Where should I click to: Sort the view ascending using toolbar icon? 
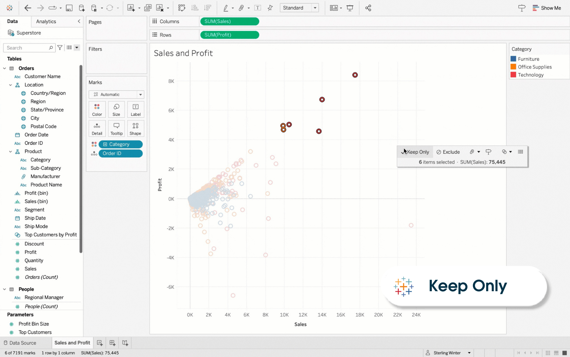(x=195, y=8)
